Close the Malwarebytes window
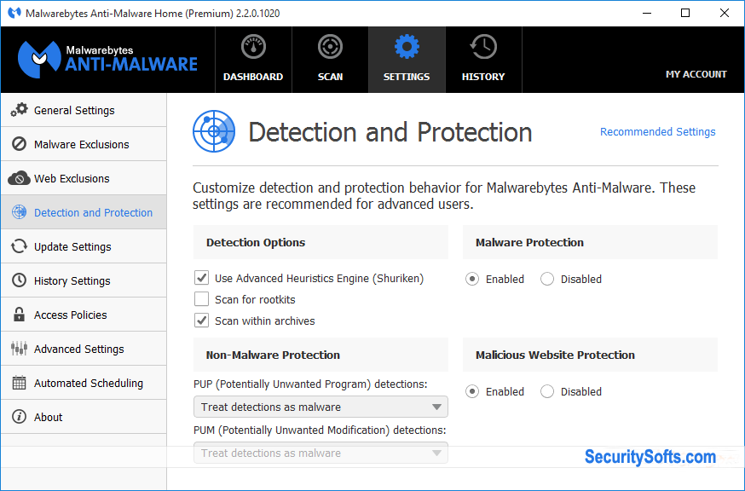Screen dimensions: 745x491 point(724,14)
